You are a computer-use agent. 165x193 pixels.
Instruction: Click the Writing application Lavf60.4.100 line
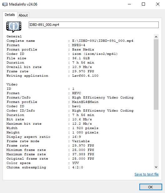[52, 76]
